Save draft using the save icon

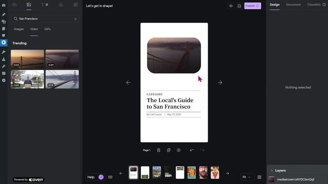point(239,6)
